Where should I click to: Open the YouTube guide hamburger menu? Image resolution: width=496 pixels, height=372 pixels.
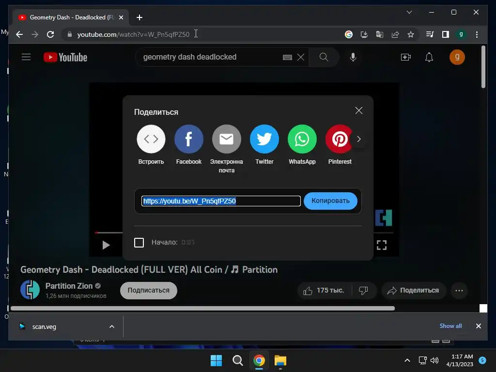(x=26, y=57)
